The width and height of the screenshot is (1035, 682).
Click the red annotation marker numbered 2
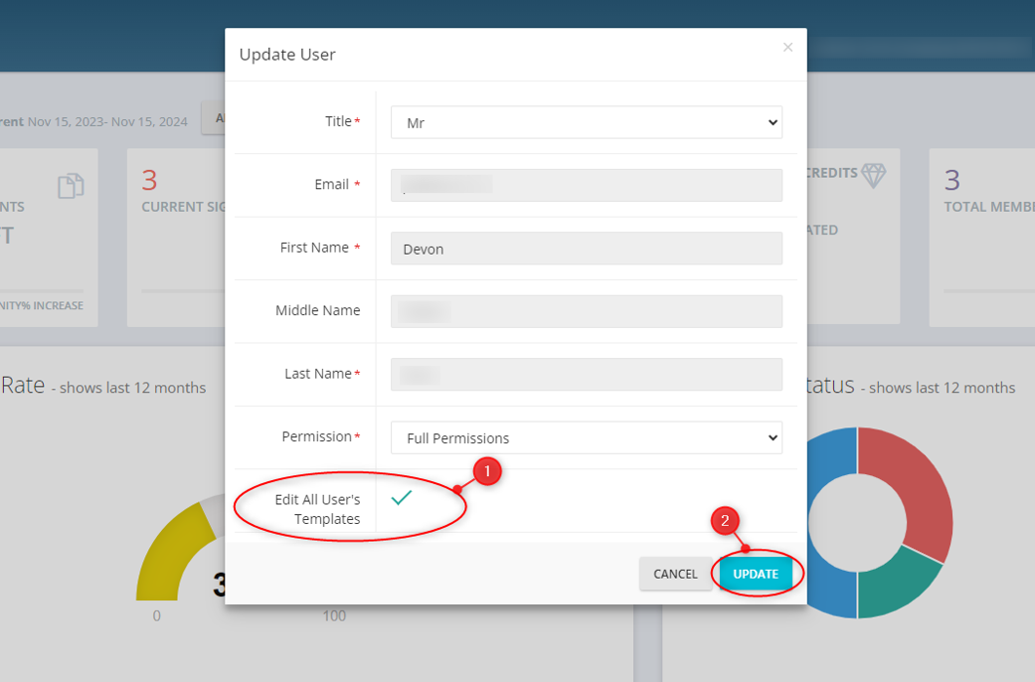pos(725,521)
